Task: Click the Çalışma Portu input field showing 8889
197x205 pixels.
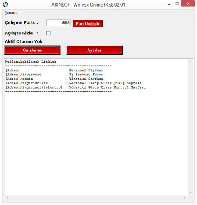Action: click(58, 23)
